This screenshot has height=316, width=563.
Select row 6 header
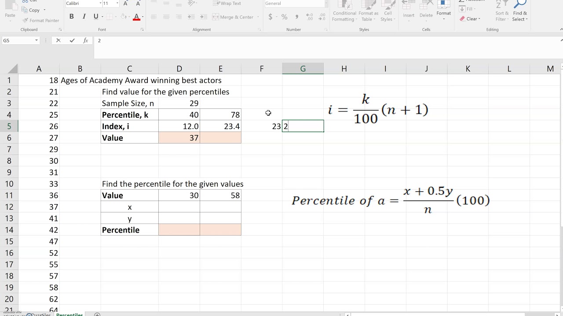coord(9,138)
